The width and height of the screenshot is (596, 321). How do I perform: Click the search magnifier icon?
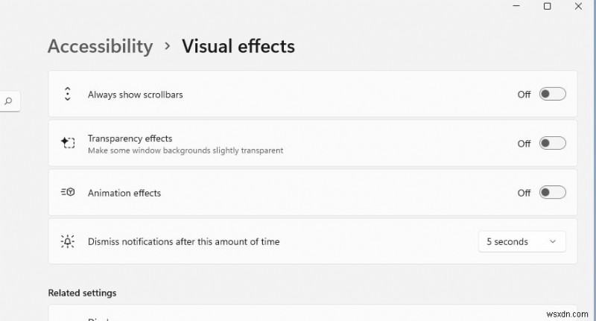tap(9, 101)
